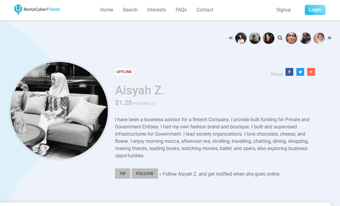Viewport: 340px width, 206px height.
Task: Open third avatar with red background
Action: tap(269, 38)
